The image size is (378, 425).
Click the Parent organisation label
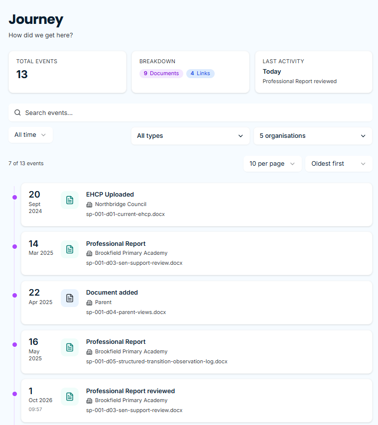[103, 302]
